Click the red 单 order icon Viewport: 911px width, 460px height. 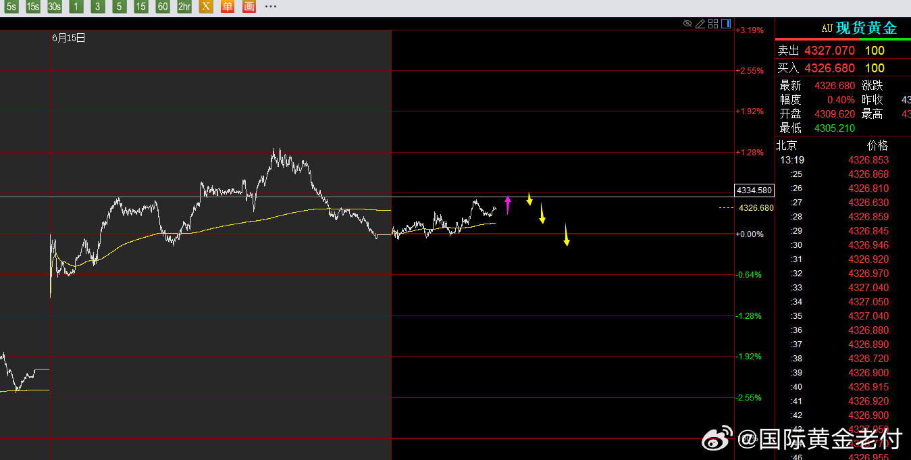click(228, 7)
